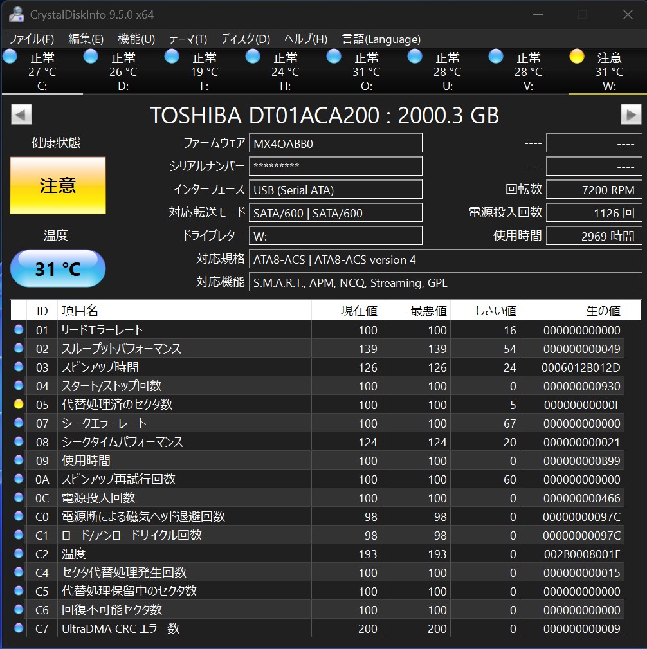Click the yellow 注意 health status button
The height and width of the screenshot is (649, 647).
point(58,186)
